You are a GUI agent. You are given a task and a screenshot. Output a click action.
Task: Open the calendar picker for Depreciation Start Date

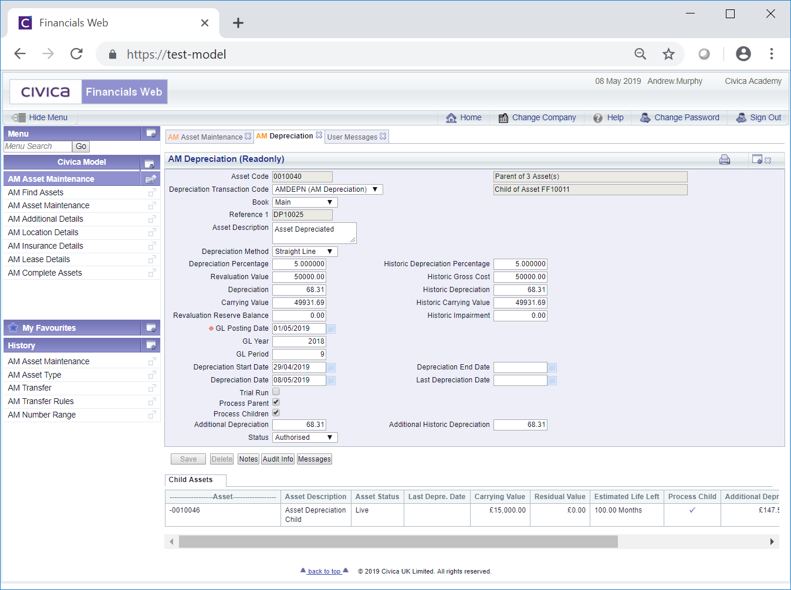[331, 368]
